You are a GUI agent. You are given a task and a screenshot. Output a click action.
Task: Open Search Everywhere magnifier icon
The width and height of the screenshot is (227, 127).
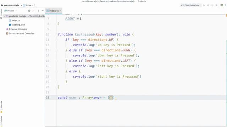pyautogui.click(x=226, y=5)
